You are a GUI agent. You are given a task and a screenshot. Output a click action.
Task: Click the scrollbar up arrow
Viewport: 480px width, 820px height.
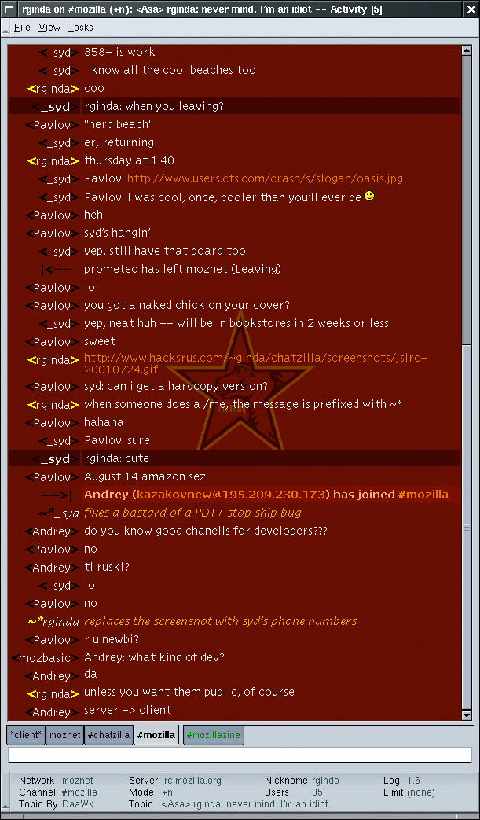click(x=467, y=50)
